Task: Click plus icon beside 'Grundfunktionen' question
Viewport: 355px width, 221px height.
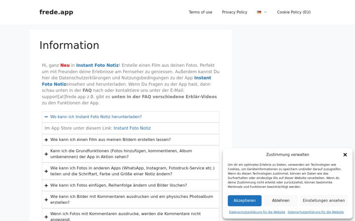Action: (46, 154)
